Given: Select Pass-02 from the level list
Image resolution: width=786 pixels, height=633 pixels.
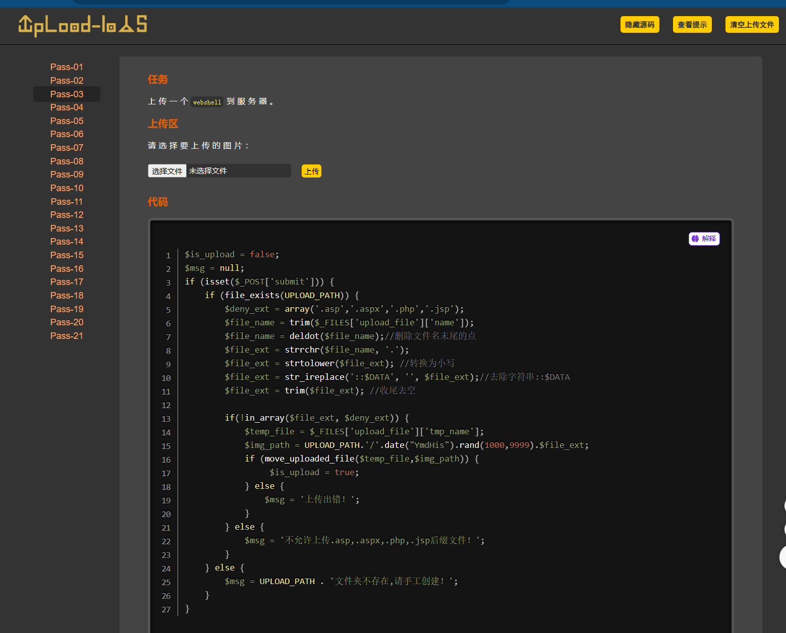Looking at the screenshot, I should pos(67,81).
